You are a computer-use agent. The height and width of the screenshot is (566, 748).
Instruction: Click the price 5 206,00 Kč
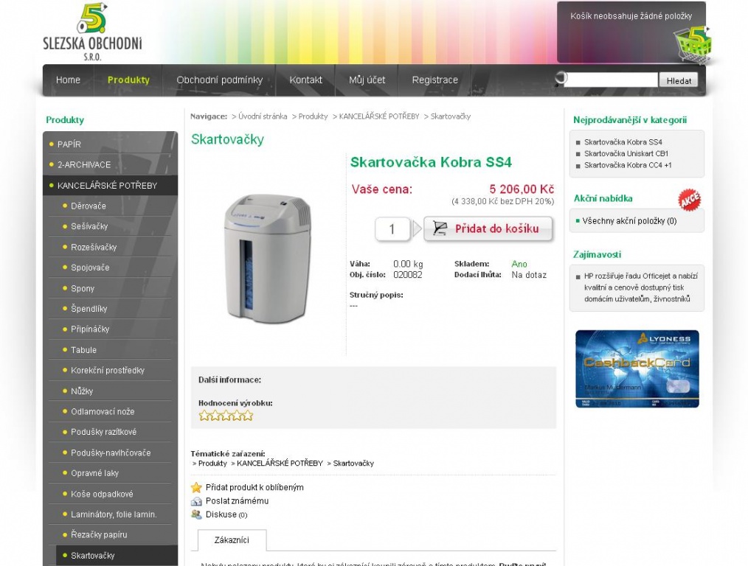[522, 189]
